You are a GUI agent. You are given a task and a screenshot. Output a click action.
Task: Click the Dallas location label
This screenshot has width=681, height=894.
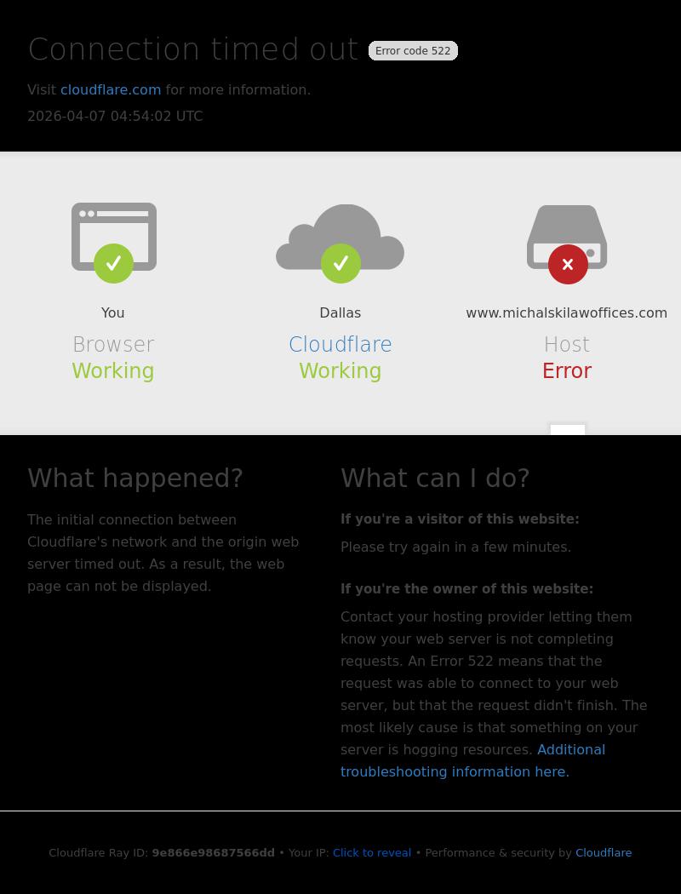click(x=340, y=313)
